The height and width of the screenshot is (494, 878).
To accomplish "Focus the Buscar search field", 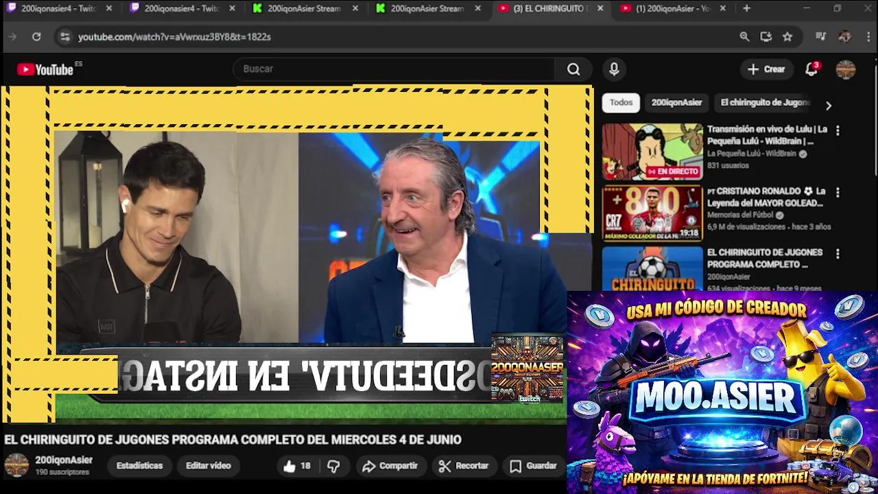I will (x=394, y=69).
